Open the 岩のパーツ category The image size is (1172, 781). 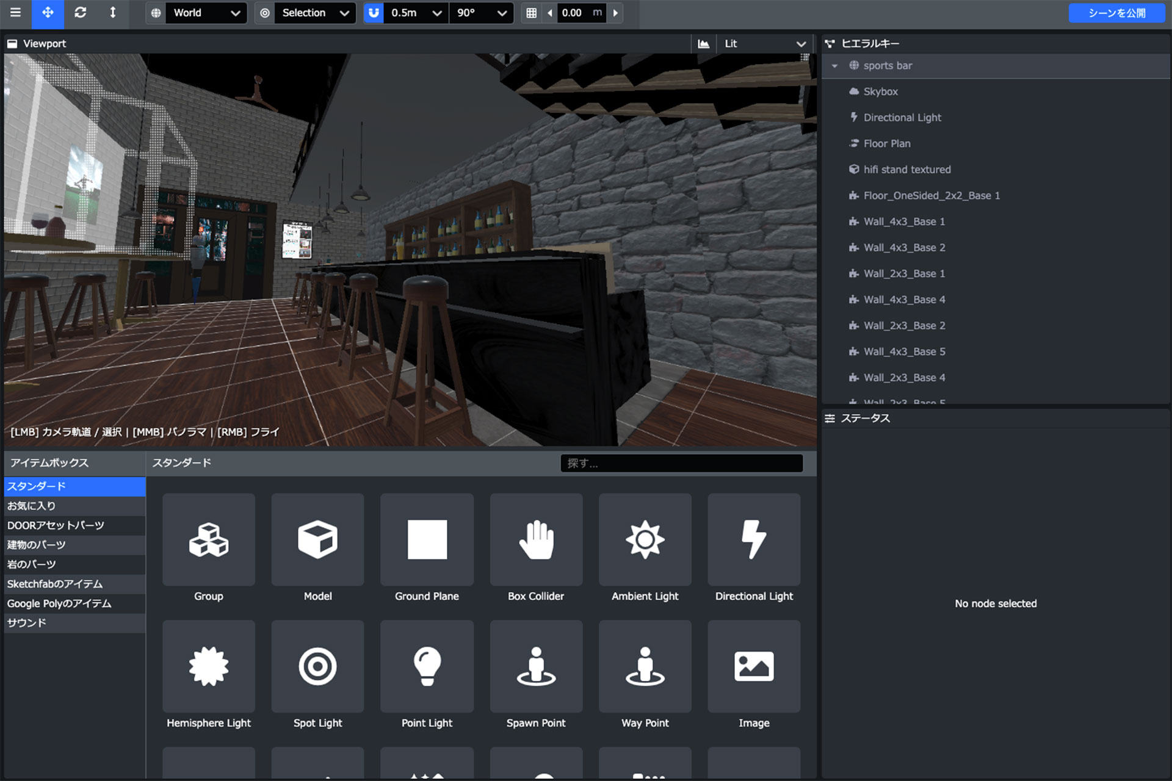tap(74, 564)
